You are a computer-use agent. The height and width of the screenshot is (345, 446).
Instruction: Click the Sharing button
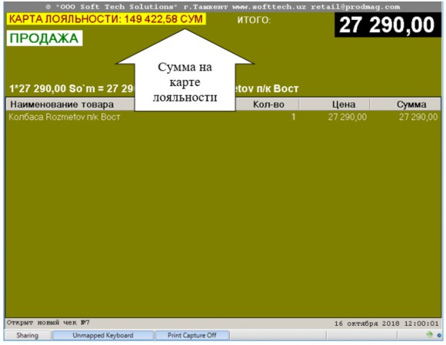[x=28, y=335]
